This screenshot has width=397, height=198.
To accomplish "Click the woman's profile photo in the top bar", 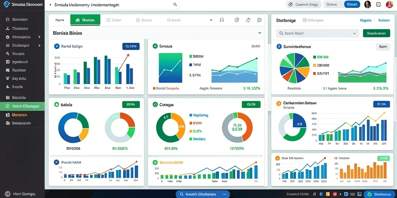I will tap(368, 4).
